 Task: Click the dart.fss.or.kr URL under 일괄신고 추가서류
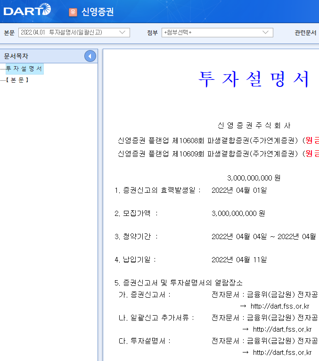pyautogui.click(x=282, y=329)
